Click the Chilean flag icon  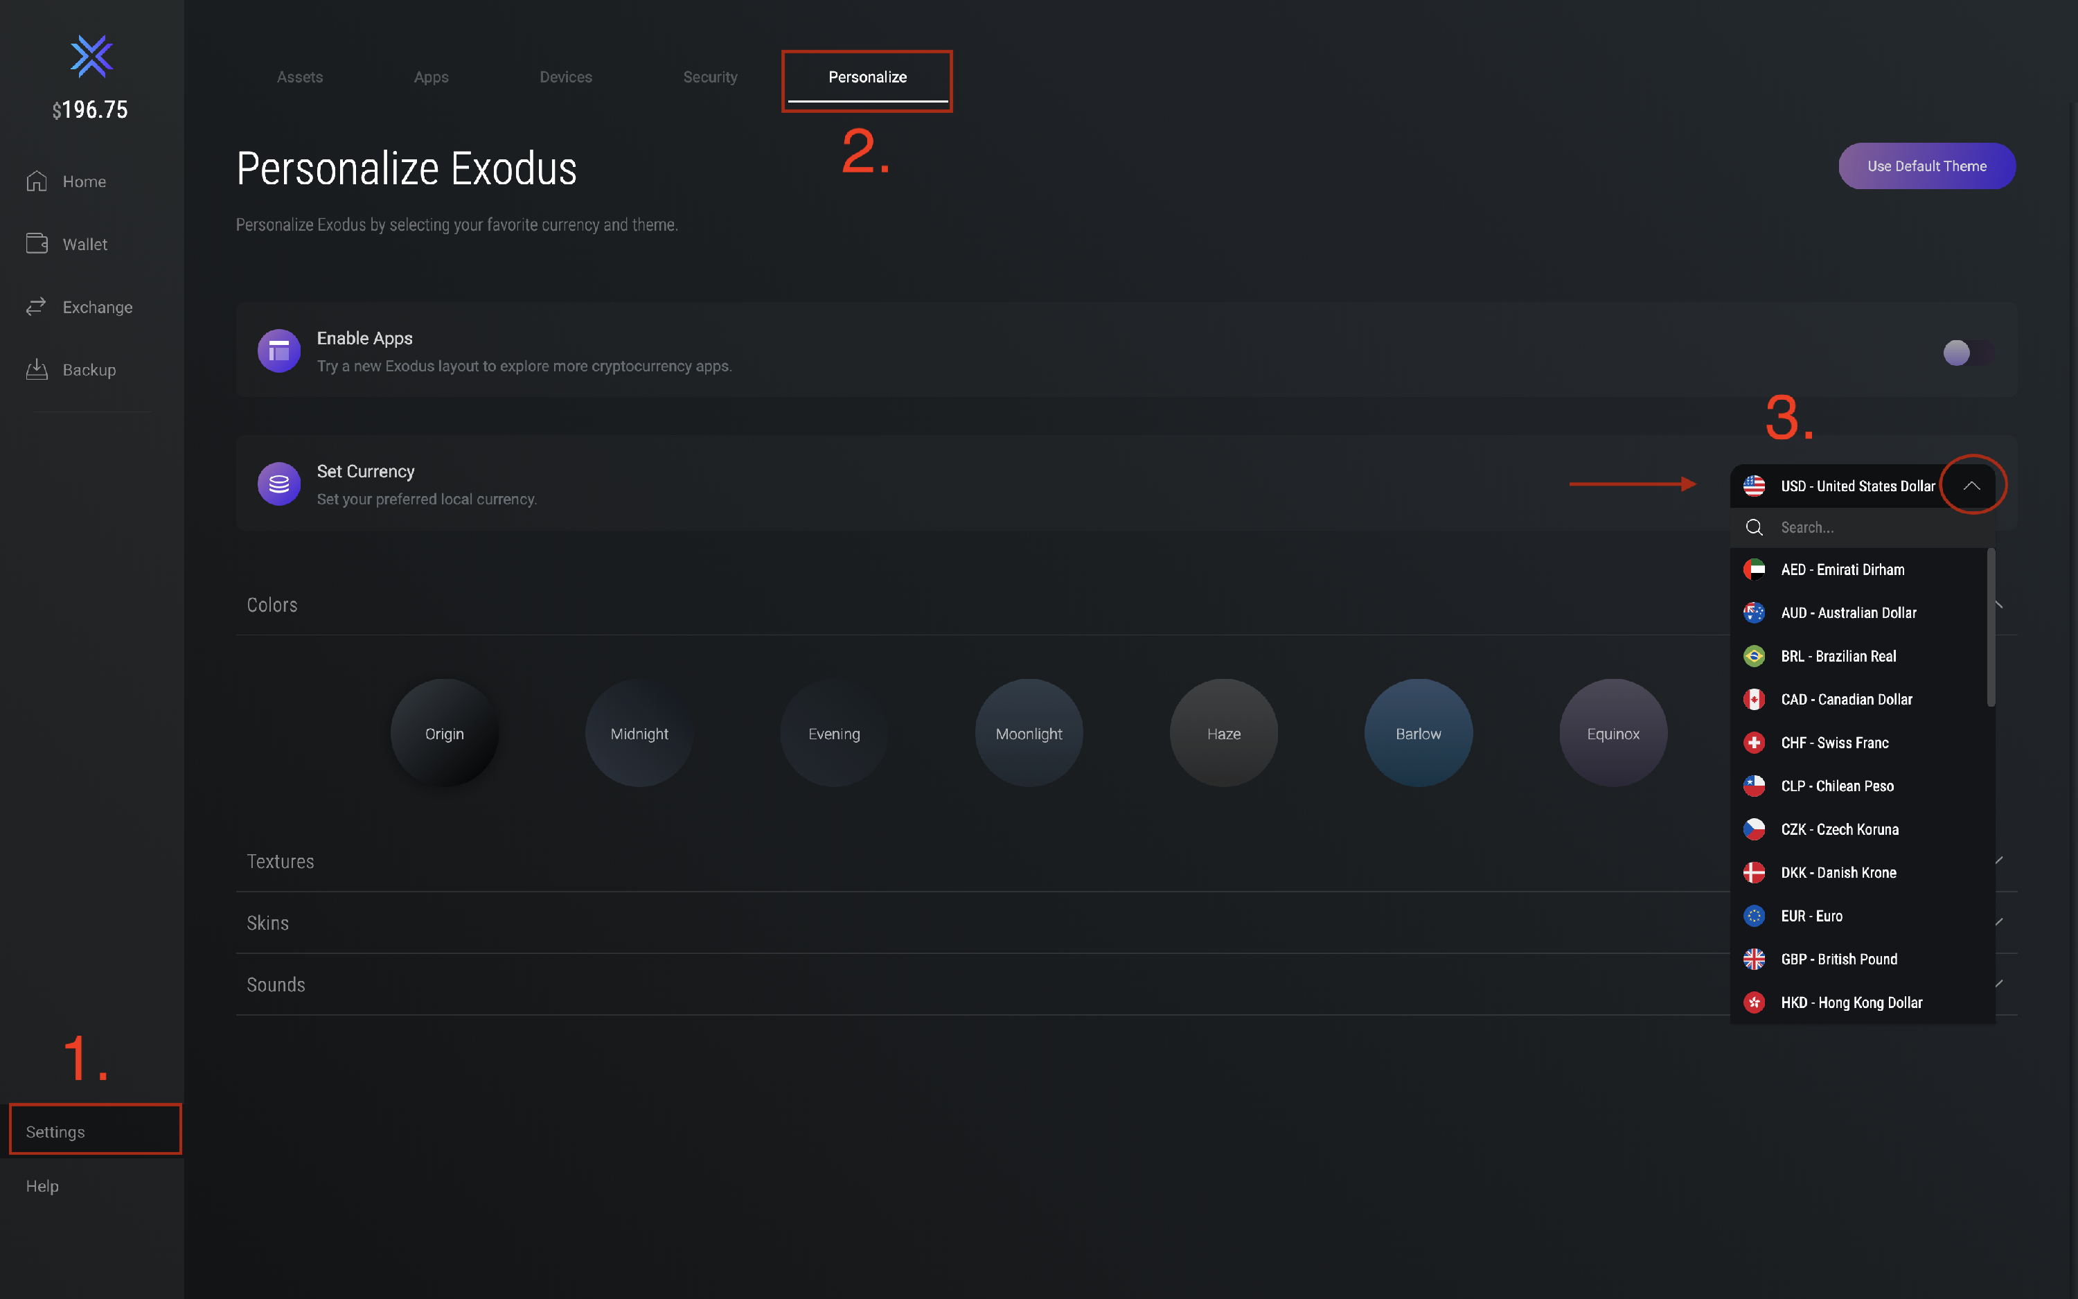[1755, 785]
